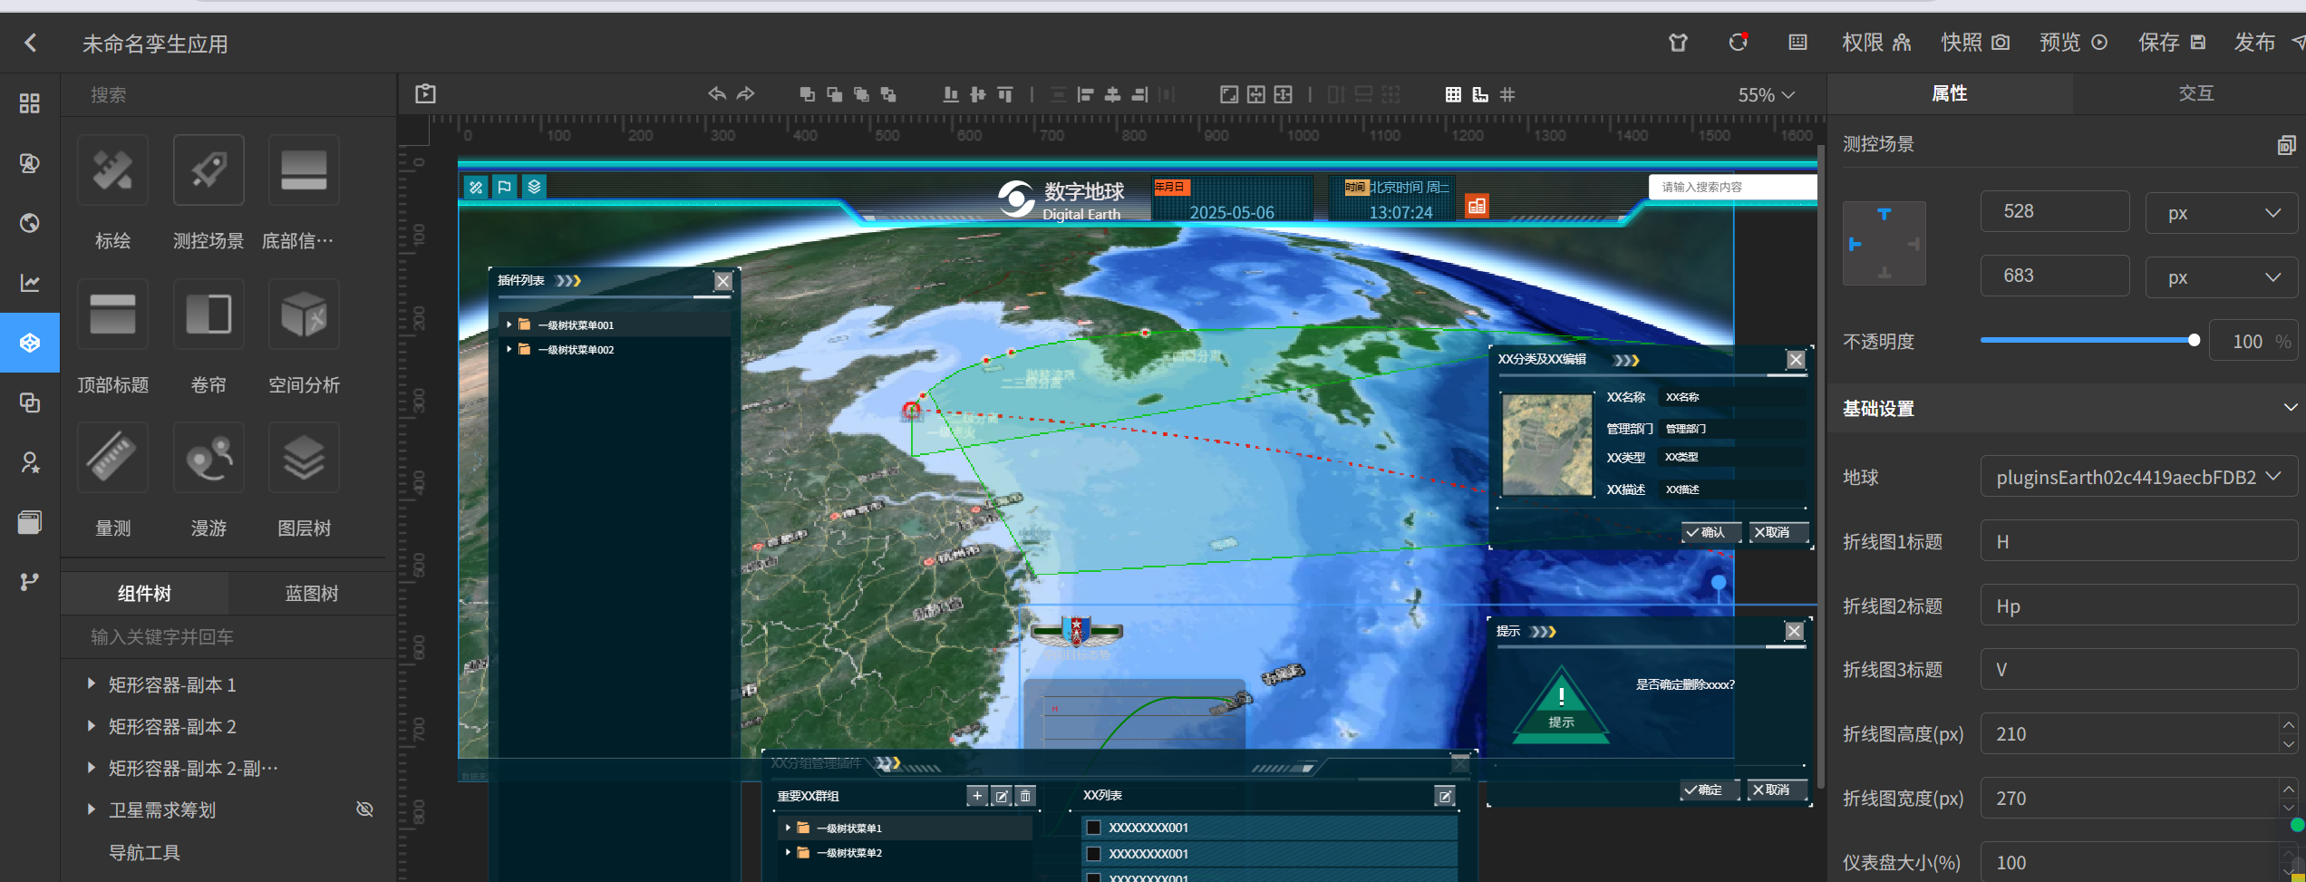Image resolution: width=2306 pixels, height=882 pixels.
Task: Select the 导航工具 tree item
Action: [x=144, y=852]
